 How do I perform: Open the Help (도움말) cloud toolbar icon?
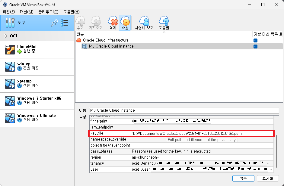[x=164, y=21]
